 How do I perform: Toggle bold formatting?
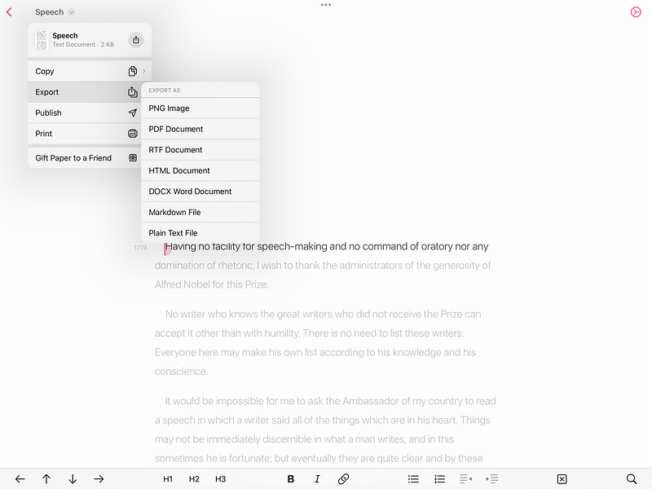[x=291, y=479]
